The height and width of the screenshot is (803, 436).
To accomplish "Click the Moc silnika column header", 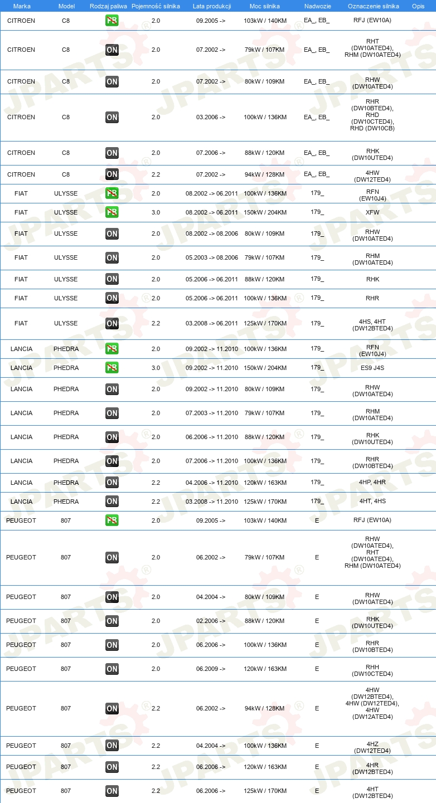I will point(265,6).
